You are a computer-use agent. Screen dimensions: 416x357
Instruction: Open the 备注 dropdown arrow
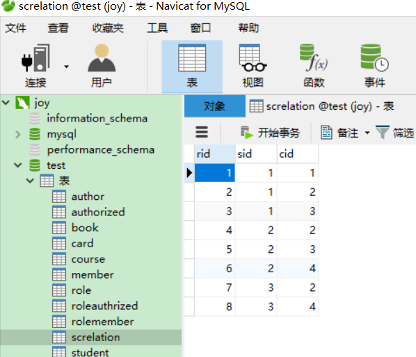pos(367,133)
